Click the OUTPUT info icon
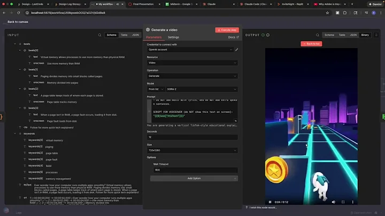The image size is (385, 216). tap(268, 35)
